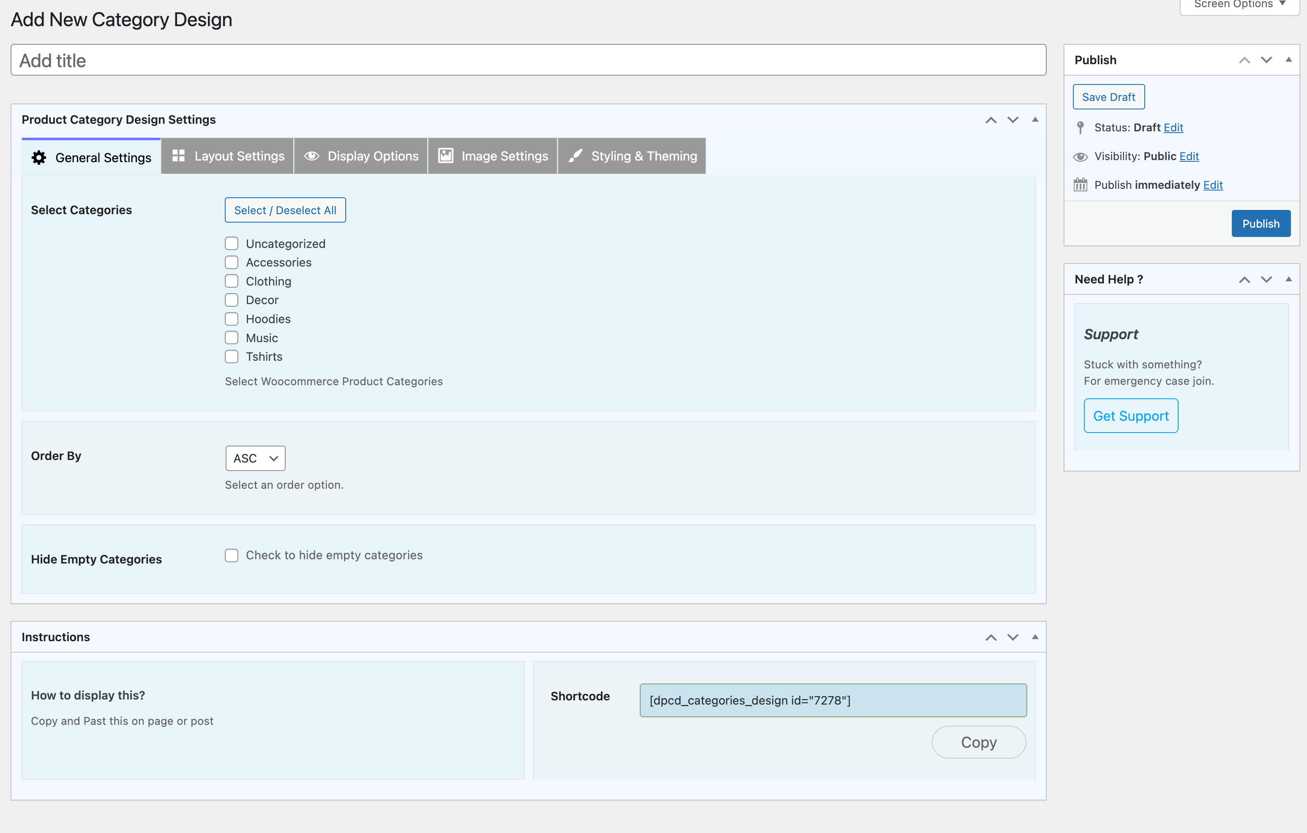Click the Add title input field

click(528, 60)
